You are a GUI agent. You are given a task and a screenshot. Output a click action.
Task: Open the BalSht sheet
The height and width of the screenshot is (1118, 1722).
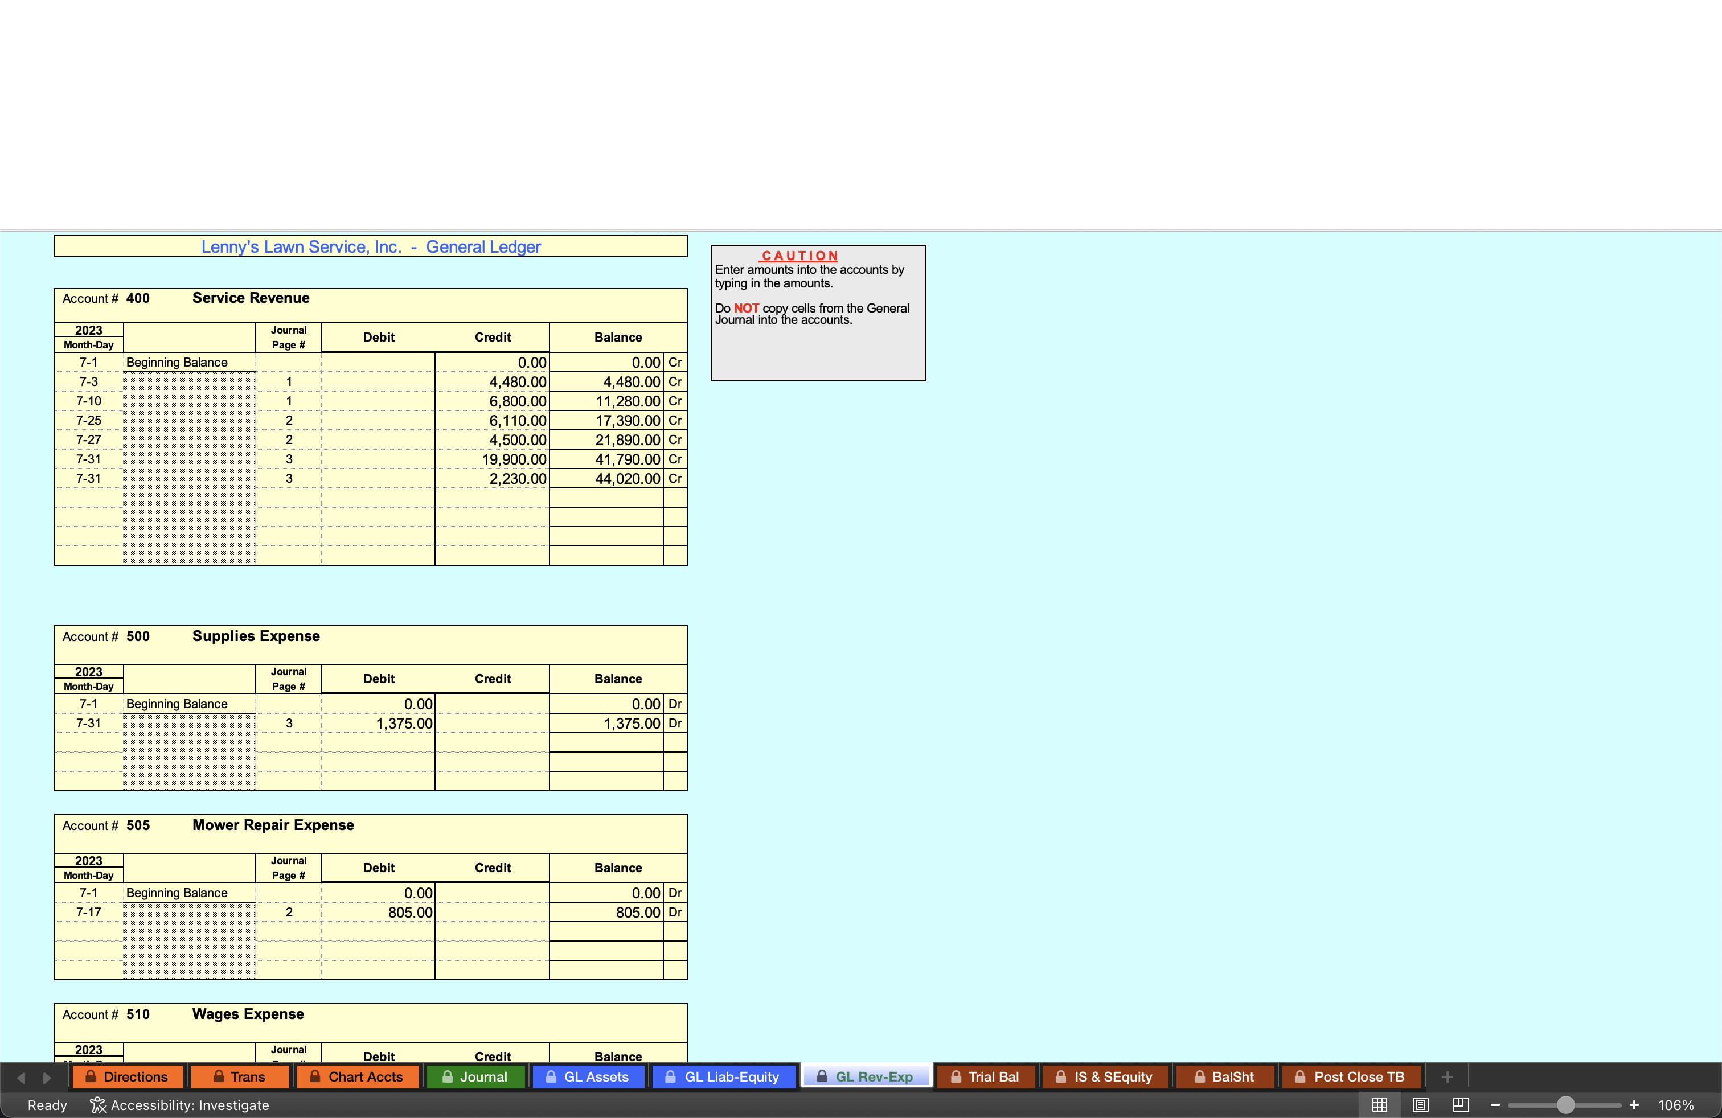pyautogui.click(x=1224, y=1077)
